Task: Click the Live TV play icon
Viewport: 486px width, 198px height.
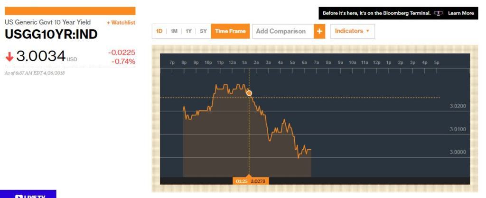Action: 19,196
